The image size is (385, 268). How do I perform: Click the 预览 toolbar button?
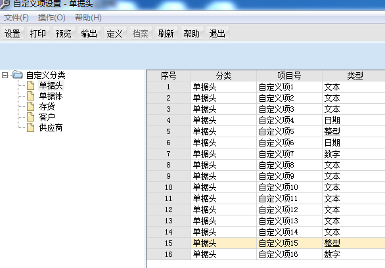click(63, 33)
